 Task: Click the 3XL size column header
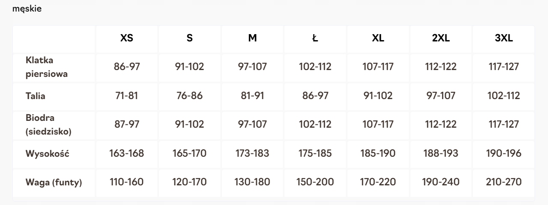tap(504, 38)
